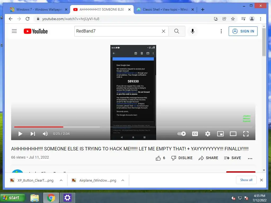Play the video
The image size is (271, 203).
[x=20, y=134]
